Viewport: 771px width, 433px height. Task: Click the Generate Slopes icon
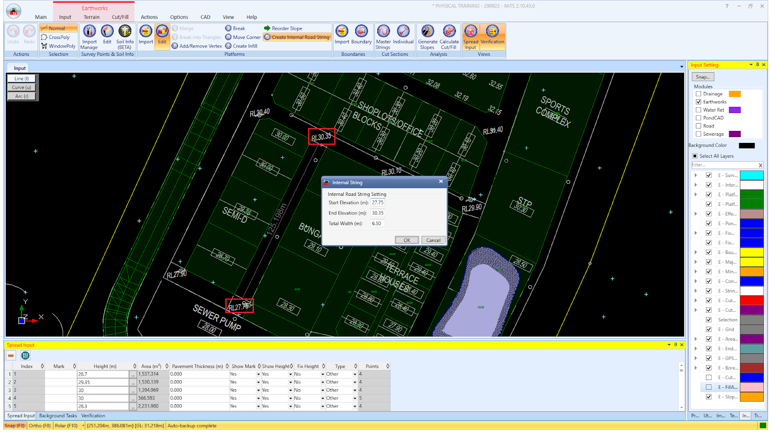[427, 37]
